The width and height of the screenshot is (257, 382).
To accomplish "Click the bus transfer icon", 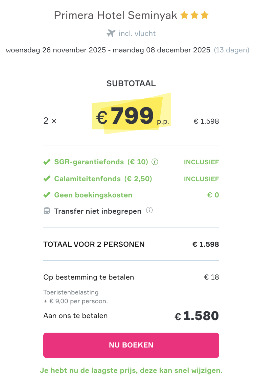I will [47, 211].
